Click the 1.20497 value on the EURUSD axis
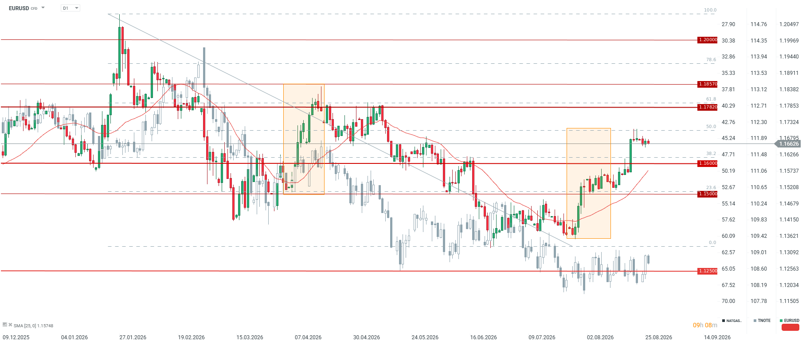 pos(789,24)
